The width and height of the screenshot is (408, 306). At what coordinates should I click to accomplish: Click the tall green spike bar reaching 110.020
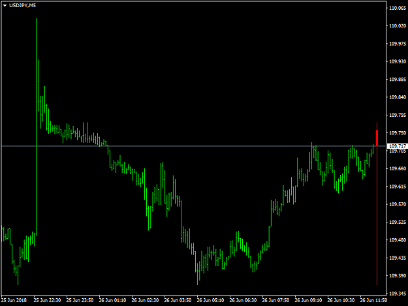[x=37, y=127]
